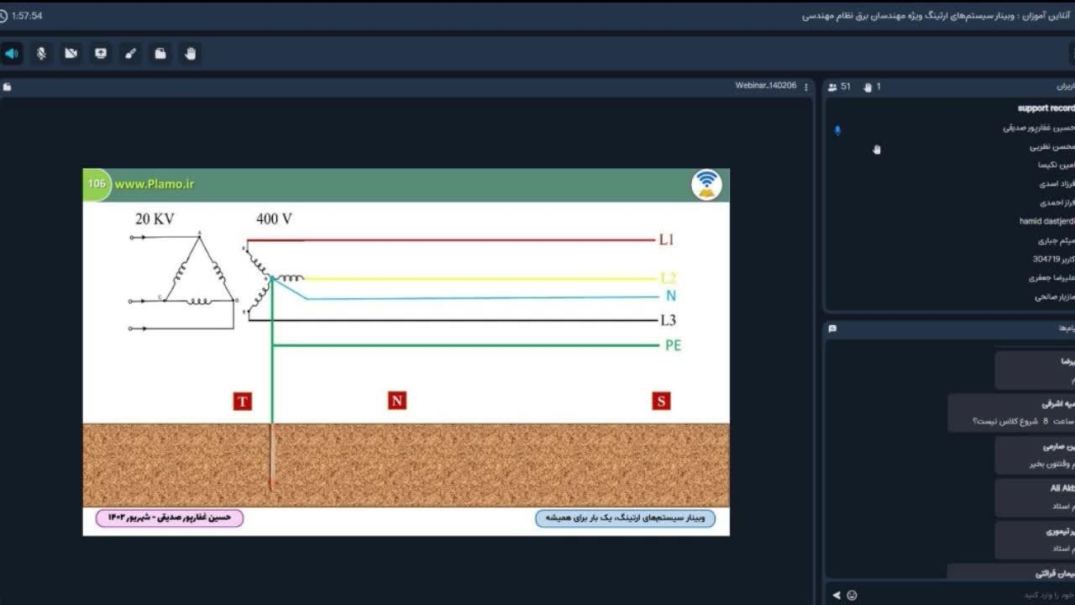
Task: Toggle the speaker audio button
Action: tap(12, 54)
